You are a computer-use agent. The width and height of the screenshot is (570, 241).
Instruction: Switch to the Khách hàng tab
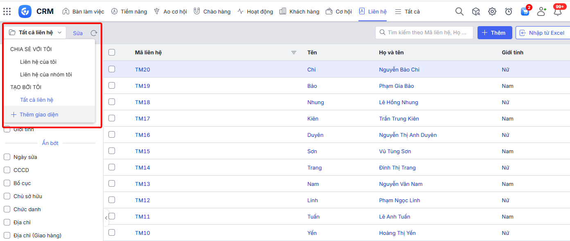[x=300, y=11]
